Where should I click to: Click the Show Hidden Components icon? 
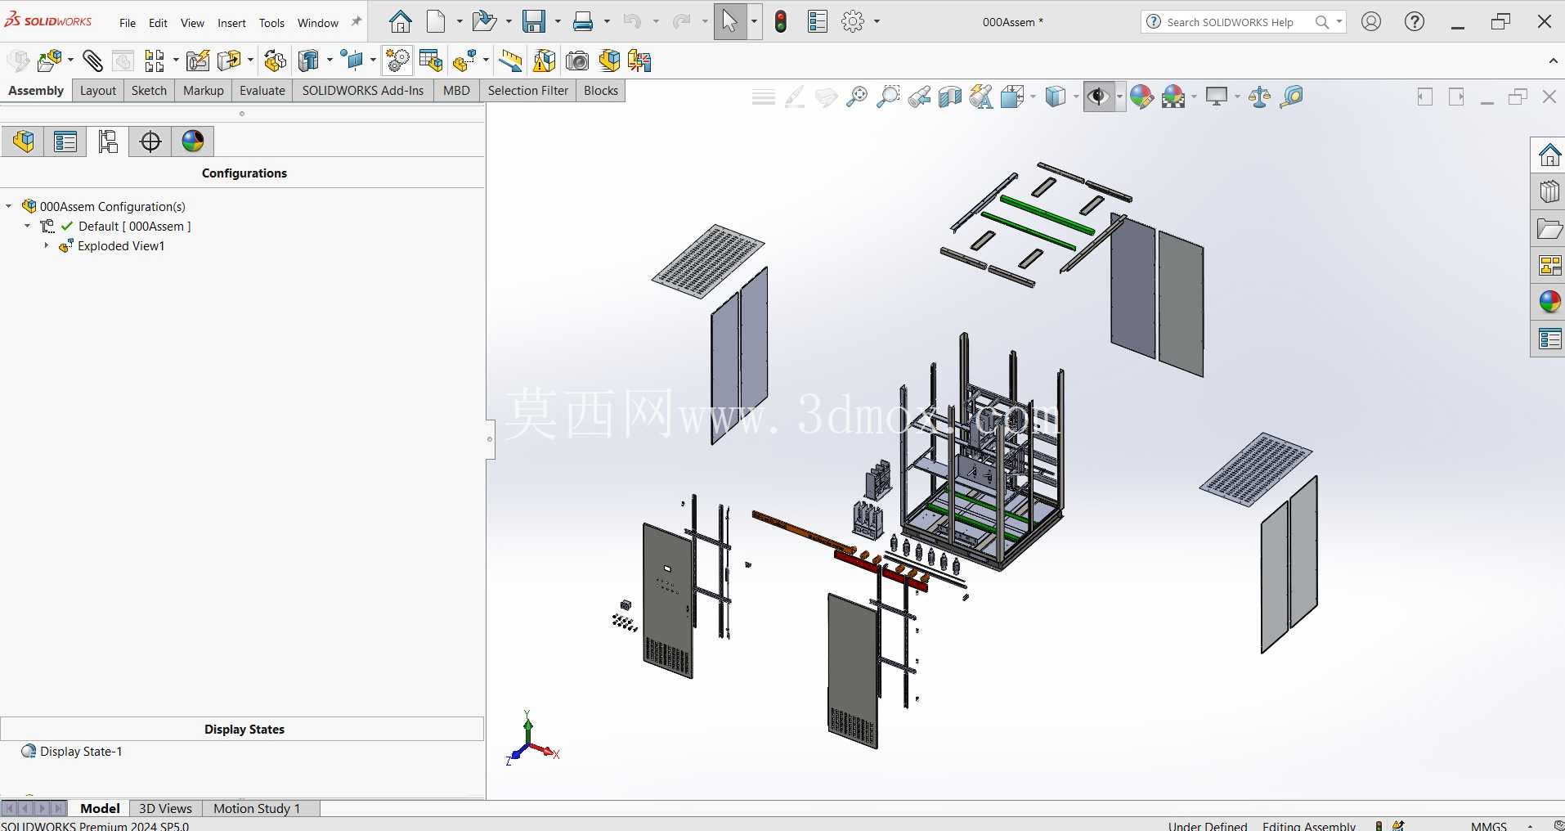coord(275,61)
